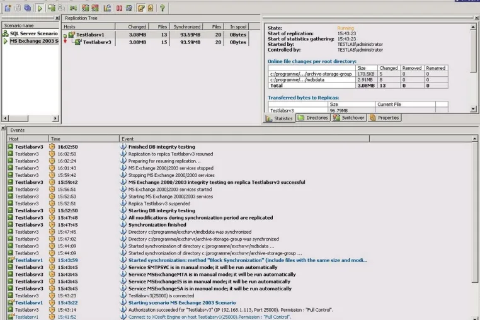Image resolution: width=480 pixels, height=320 pixels.
Task: Switch to the Statistics tab
Action: pyautogui.click(x=279, y=118)
